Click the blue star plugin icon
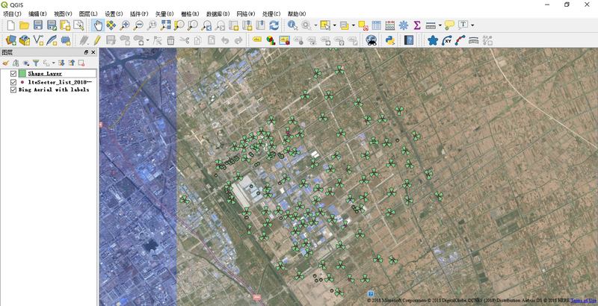The height and width of the screenshot is (306, 598). 433,40
